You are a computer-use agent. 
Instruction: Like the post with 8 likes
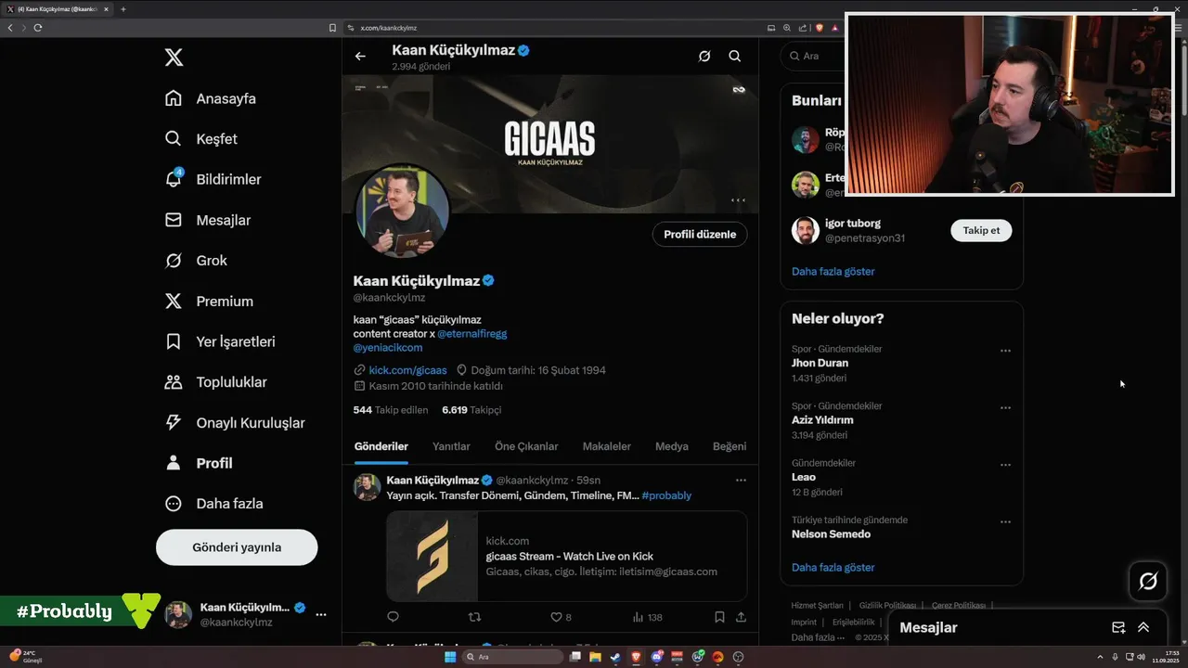tap(561, 617)
